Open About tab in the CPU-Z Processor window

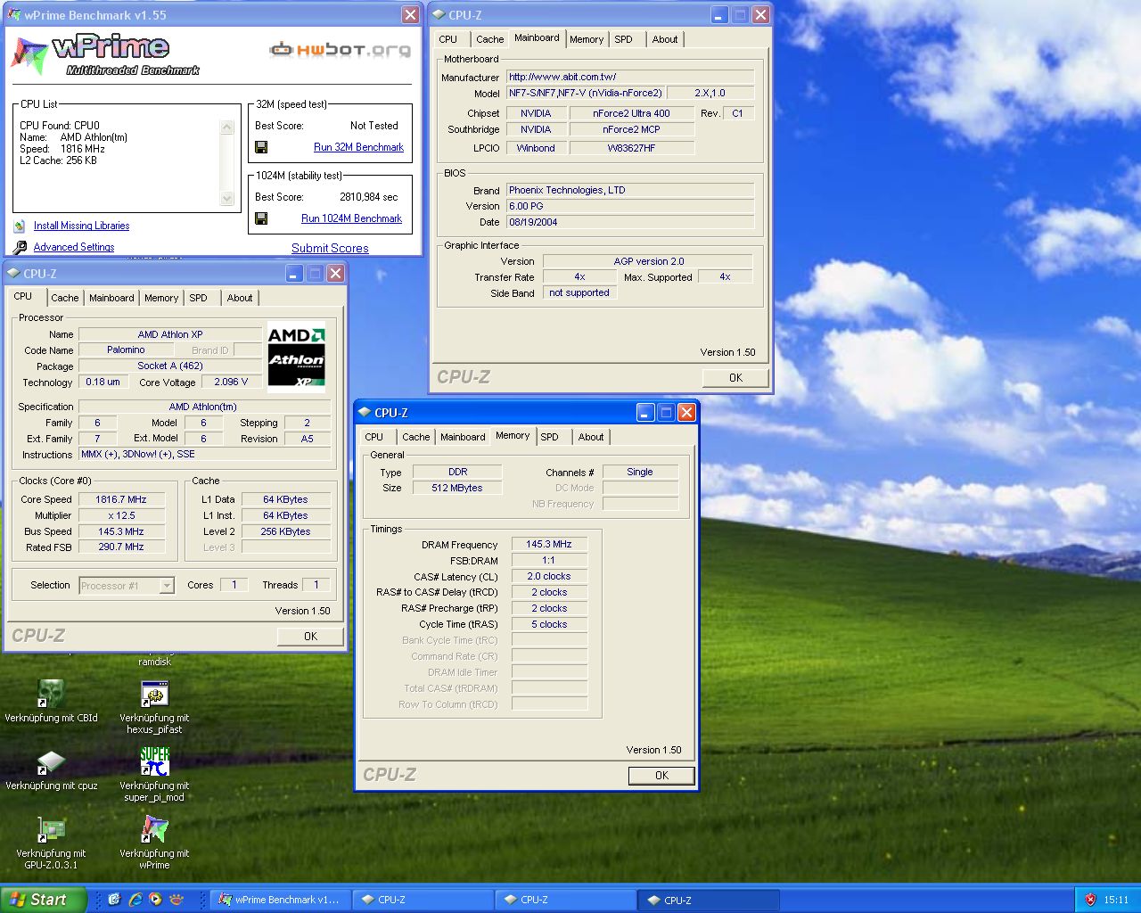240,298
